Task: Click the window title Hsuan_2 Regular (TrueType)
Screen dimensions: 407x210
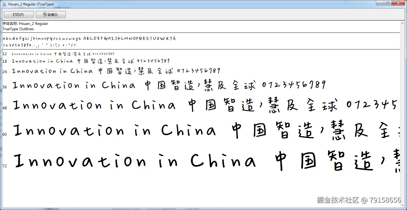Action: (x=31, y=4)
